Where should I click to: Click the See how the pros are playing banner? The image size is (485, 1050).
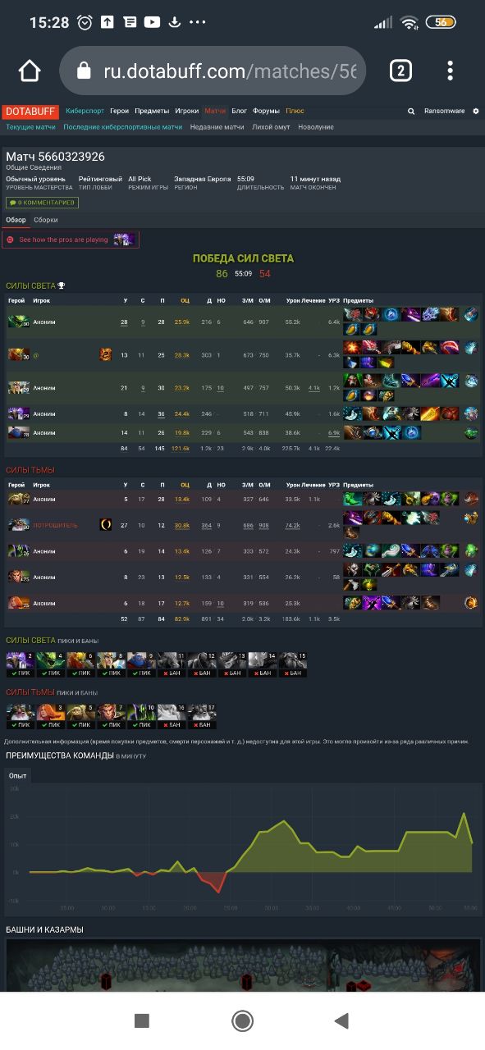click(x=71, y=240)
